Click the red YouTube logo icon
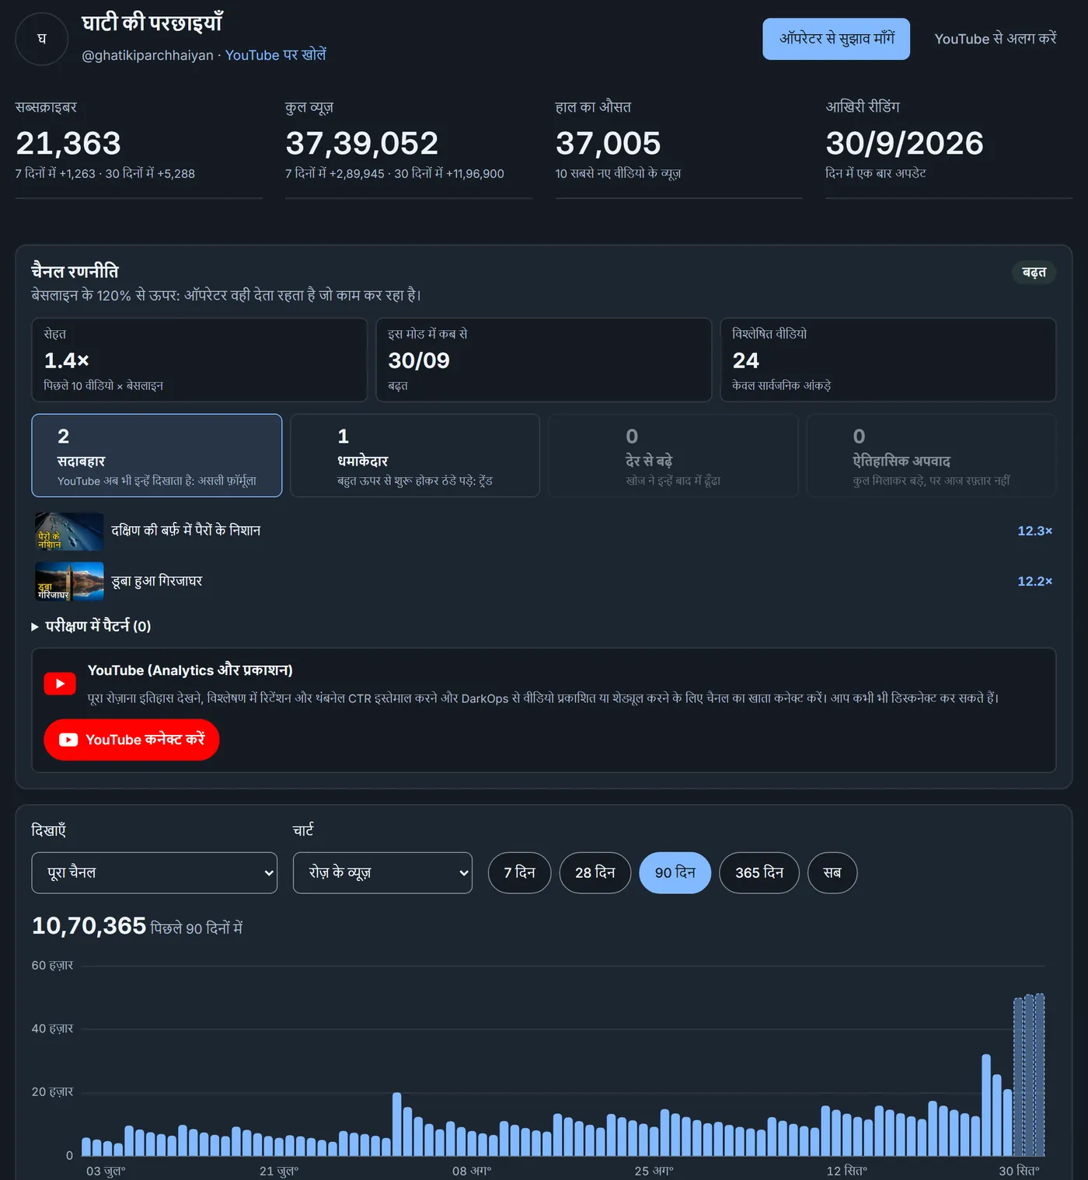The width and height of the screenshot is (1088, 1180). tap(60, 684)
